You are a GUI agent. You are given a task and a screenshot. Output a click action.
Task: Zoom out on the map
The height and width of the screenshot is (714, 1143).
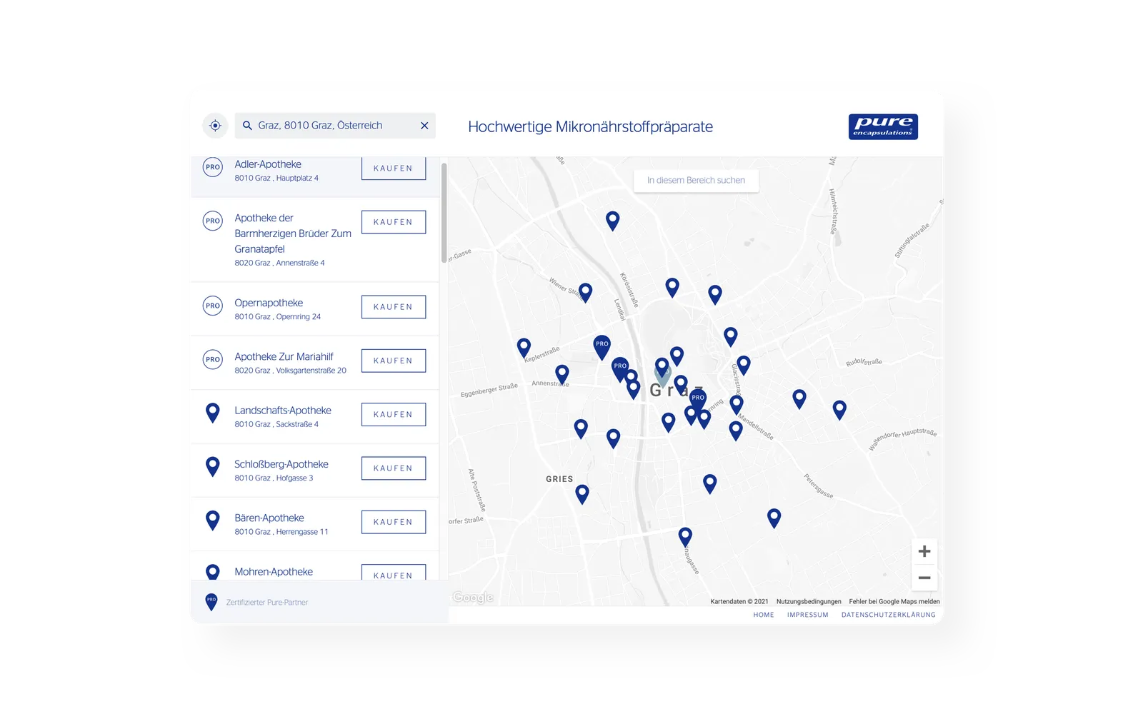coord(924,578)
